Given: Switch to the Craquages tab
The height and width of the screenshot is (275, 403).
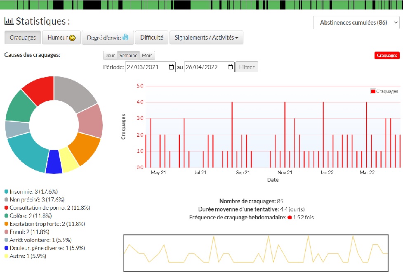Looking at the screenshot, I should tap(23, 38).
